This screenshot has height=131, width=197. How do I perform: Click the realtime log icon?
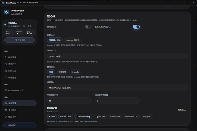[x=5, y=71]
